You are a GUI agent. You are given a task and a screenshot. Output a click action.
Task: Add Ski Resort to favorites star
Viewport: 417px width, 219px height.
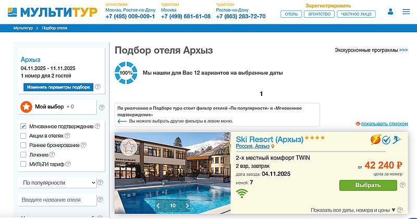[128, 147]
